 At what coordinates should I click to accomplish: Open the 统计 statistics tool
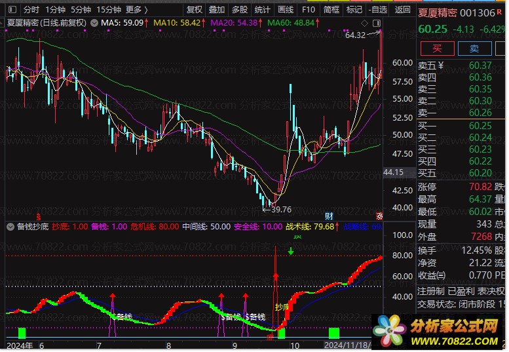click(x=262, y=10)
